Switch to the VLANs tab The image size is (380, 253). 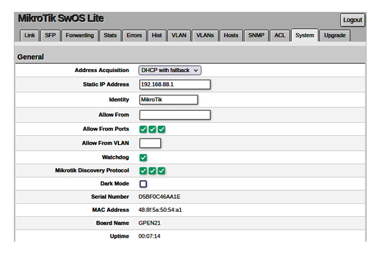[x=205, y=35]
